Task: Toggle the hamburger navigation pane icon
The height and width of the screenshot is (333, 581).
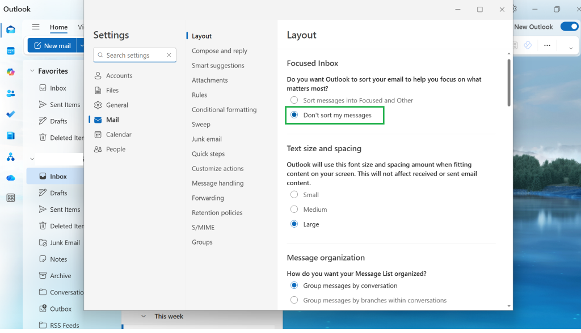Action: (x=36, y=27)
